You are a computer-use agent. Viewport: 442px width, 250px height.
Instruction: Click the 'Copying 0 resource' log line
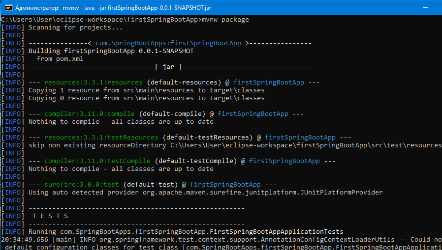(147, 98)
